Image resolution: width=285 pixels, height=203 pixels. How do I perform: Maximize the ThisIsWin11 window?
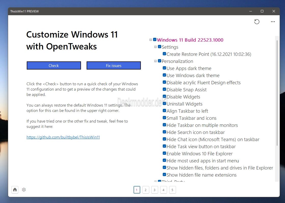[x=262, y=11]
